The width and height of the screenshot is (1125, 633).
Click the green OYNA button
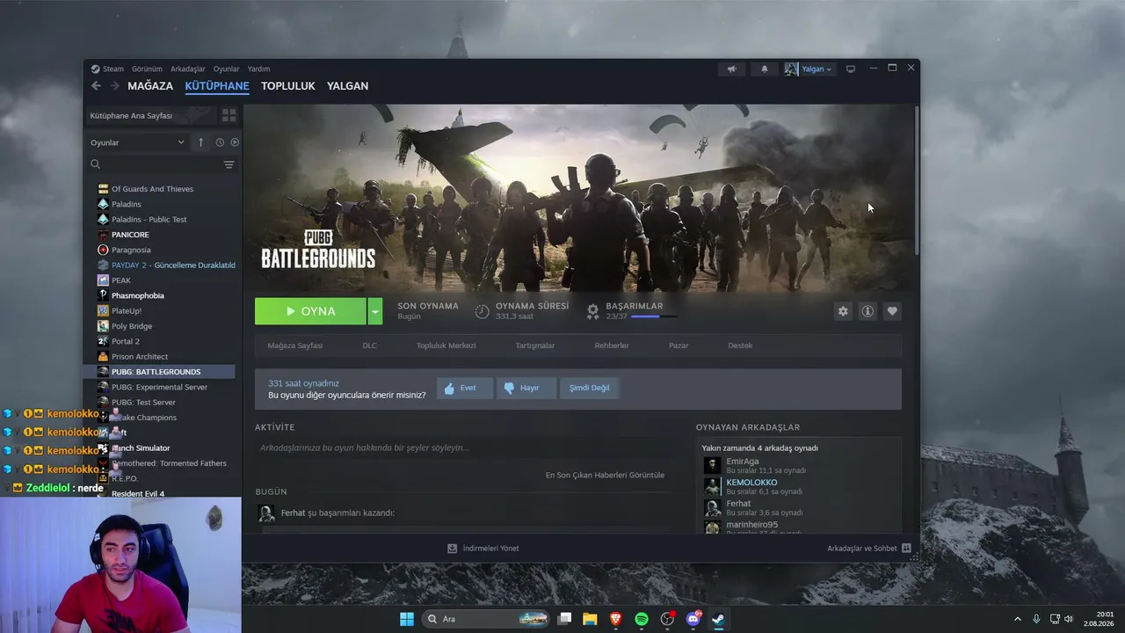310,311
